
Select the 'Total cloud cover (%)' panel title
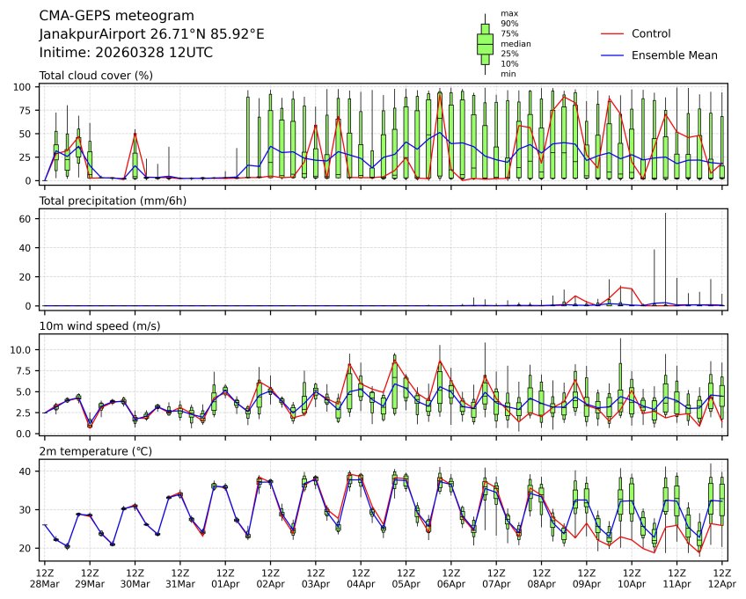[96, 76]
